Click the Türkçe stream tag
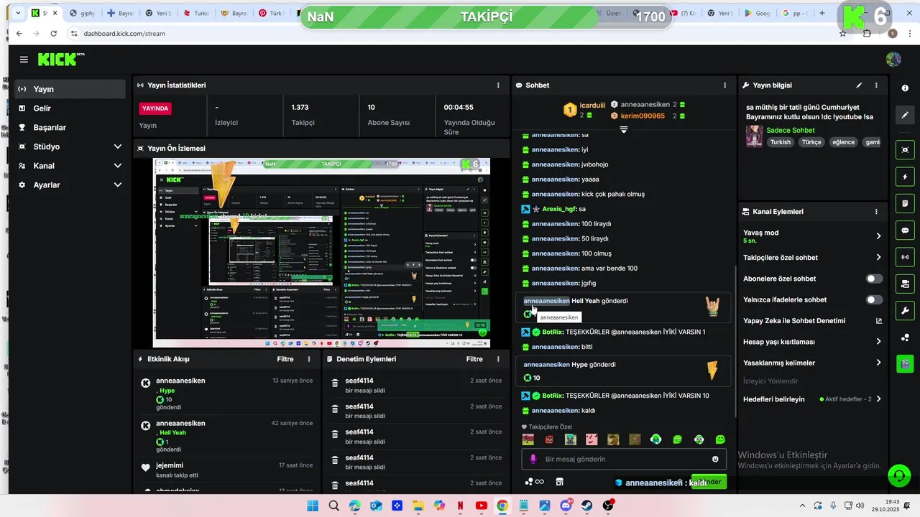Viewport: 920px width, 517px height. [811, 142]
